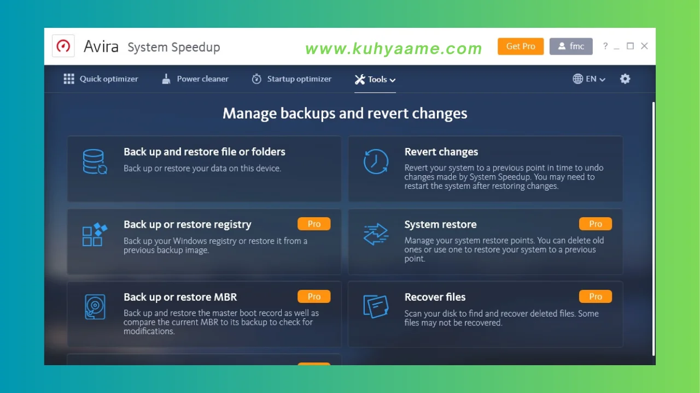
Task: Open the Recover files tool
Action: (x=486, y=314)
